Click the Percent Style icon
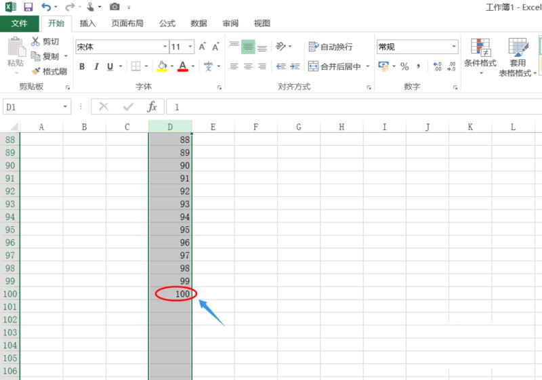542x380 pixels. pyautogui.click(x=404, y=66)
